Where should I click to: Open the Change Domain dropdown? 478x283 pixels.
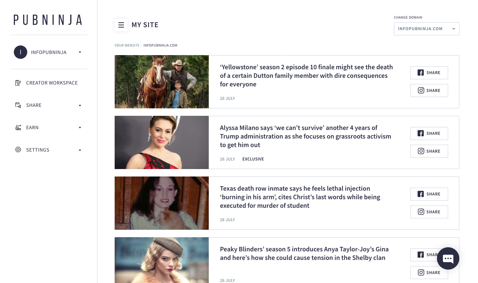pyautogui.click(x=426, y=29)
